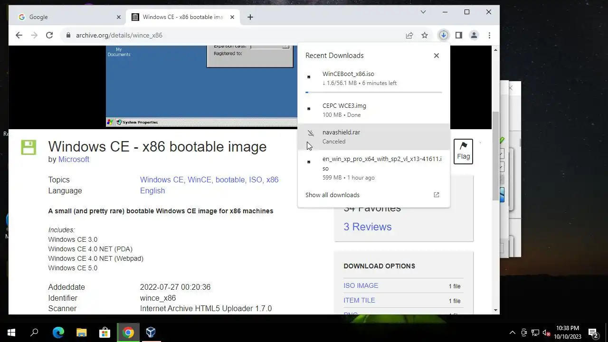The image size is (608, 342).
Task: Click the Flag button
Action: 463,152
